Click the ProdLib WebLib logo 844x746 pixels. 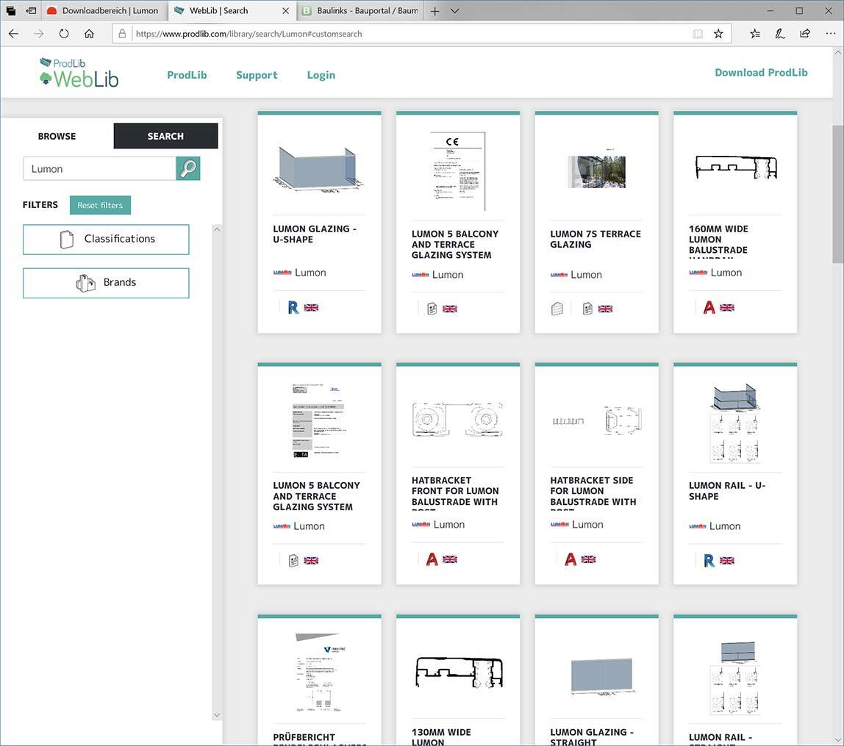coord(79,73)
